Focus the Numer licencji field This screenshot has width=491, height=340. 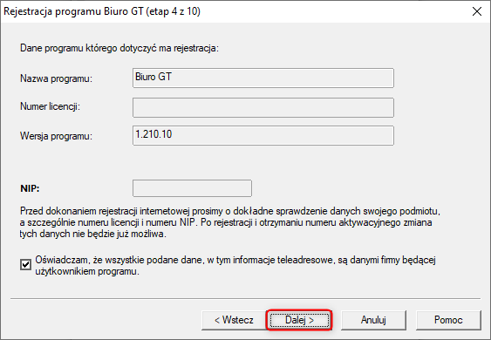click(x=263, y=108)
